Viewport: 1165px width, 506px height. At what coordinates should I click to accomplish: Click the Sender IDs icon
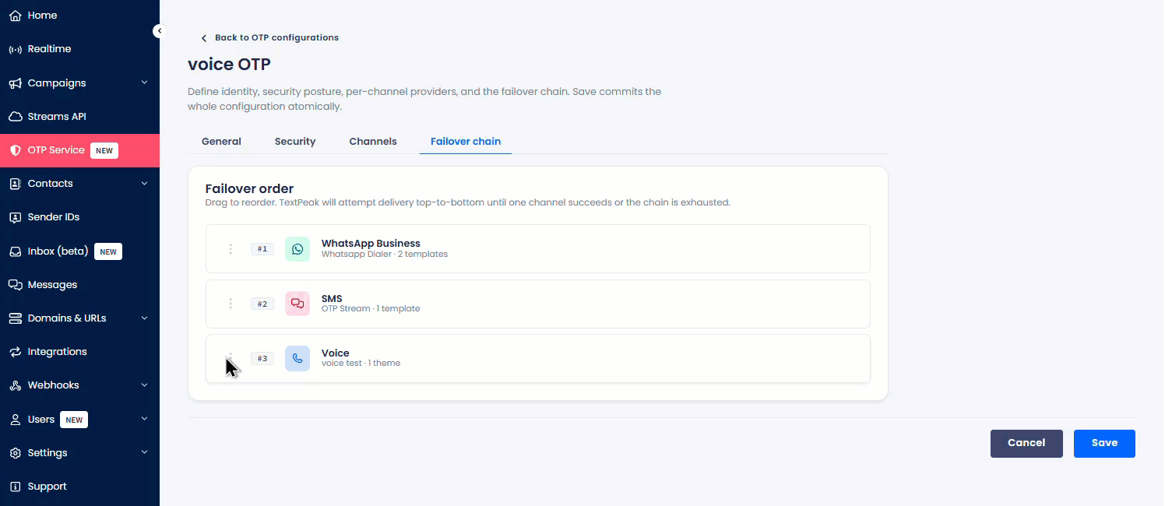point(15,217)
